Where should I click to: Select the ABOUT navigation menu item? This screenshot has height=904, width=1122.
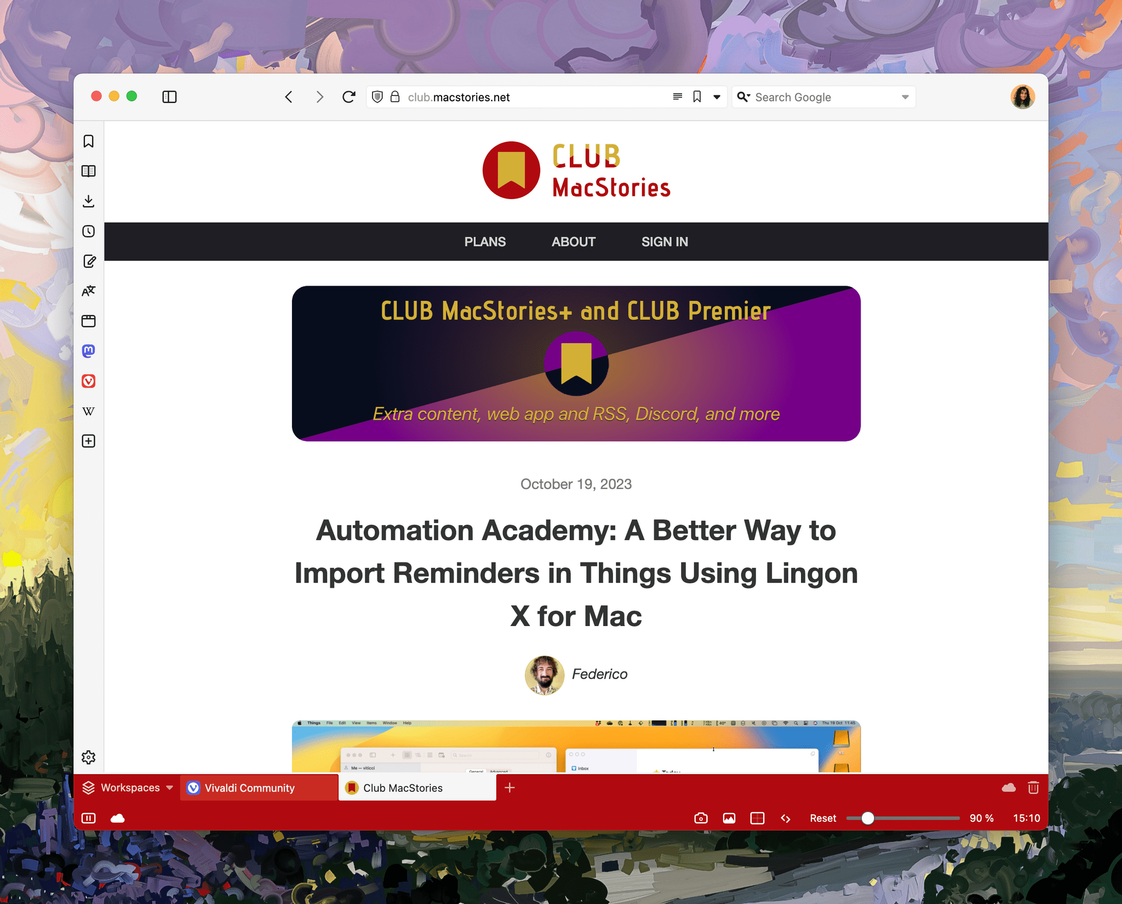[x=574, y=242]
